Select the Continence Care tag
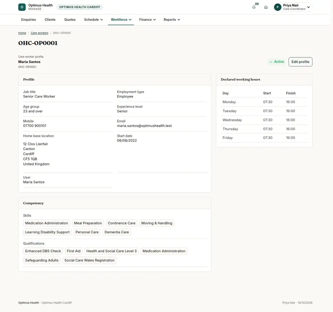Image resolution: width=333 pixels, height=312 pixels. [122, 223]
